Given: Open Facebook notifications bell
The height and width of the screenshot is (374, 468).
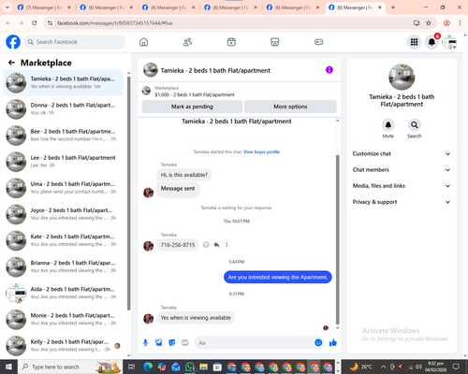Looking at the screenshot, I should tap(431, 42).
